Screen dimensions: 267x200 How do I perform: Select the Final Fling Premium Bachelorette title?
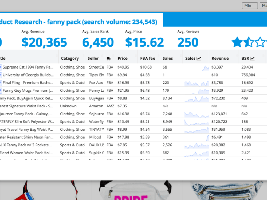pos(28,83)
